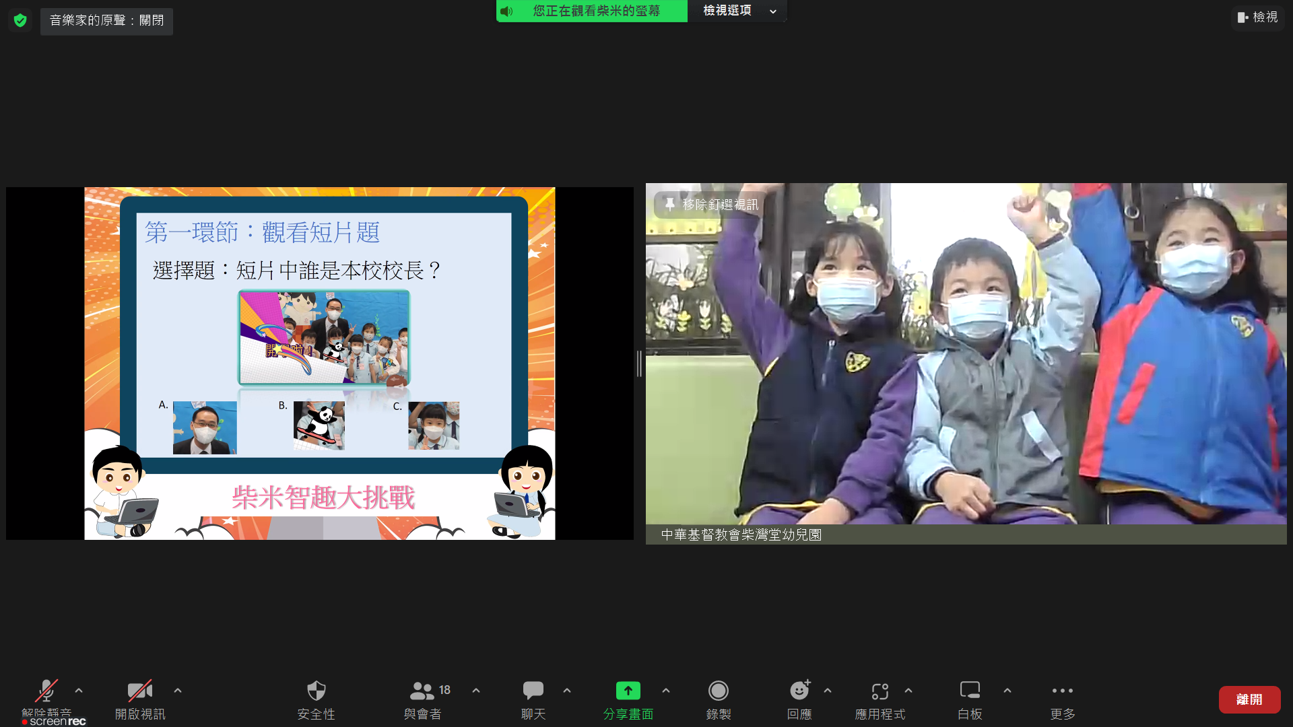Open Reactions (回應) smiley icon
Image resolution: width=1293 pixels, height=727 pixels.
click(x=799, y=691)
